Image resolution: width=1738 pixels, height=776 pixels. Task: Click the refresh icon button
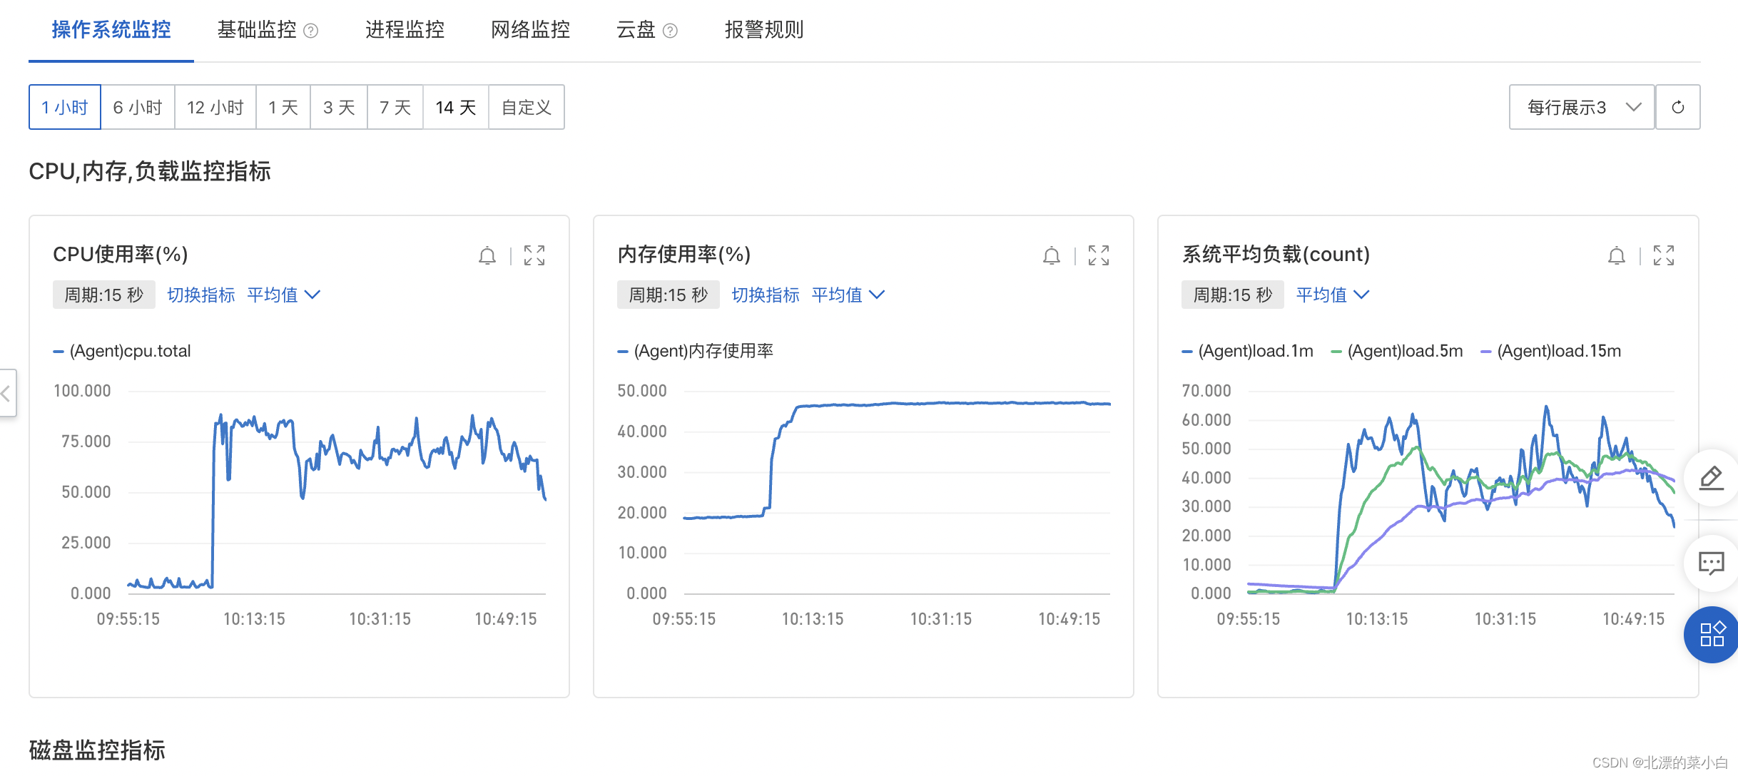[1678, 107]
